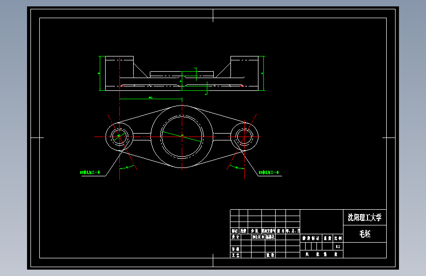
Task: Click the left angle dimension arc
Action: (127, 167)
